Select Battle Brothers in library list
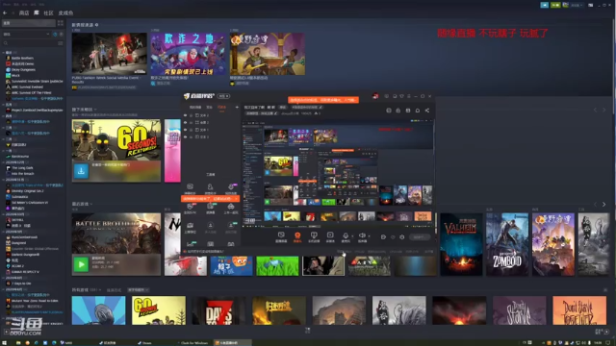This screenshot has height=346, width=616. point(22,58)
